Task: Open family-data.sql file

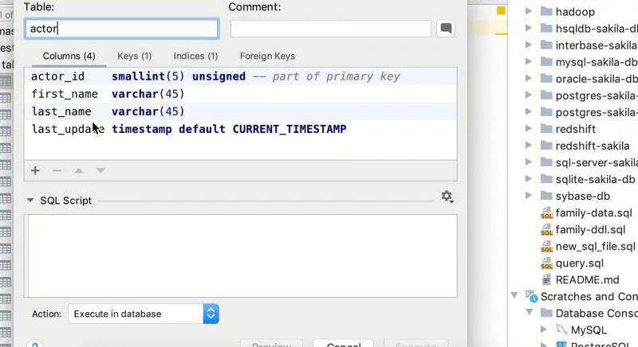Action: click(593, 212)
